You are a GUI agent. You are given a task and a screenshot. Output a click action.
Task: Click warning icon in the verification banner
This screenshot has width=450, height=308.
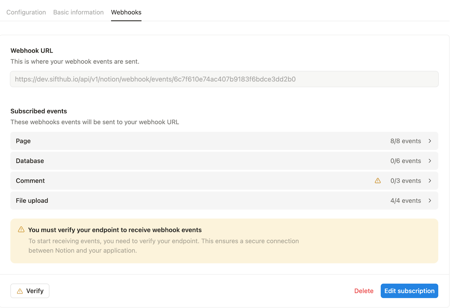[21, 229]
